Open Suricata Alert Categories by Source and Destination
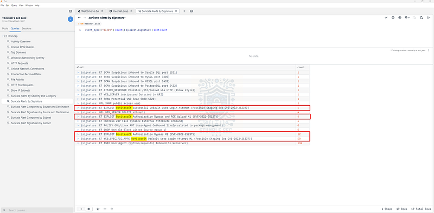This screenshot has height=213, width=434. (40, 107)
